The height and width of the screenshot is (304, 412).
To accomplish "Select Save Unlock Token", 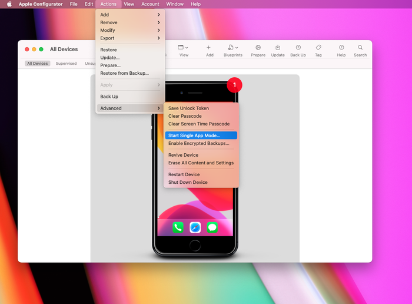I will [x=201, y=108].
